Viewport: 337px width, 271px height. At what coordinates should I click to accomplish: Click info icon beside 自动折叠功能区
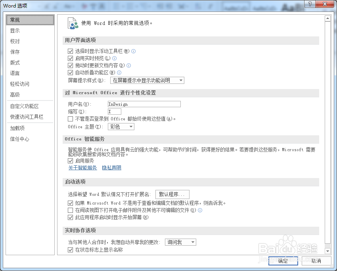pyautogui.click(x=119, y=73)
